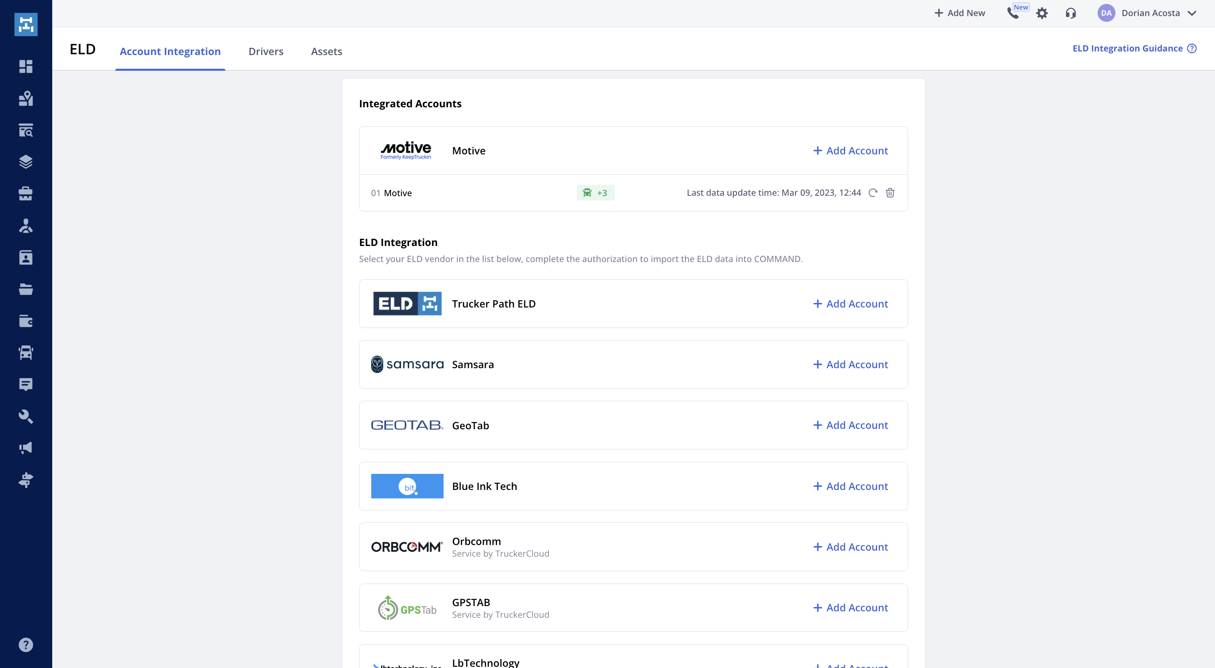Open the stacked layers icon in sidebar
1215x668 pixels.
click(x=26, y=162)
